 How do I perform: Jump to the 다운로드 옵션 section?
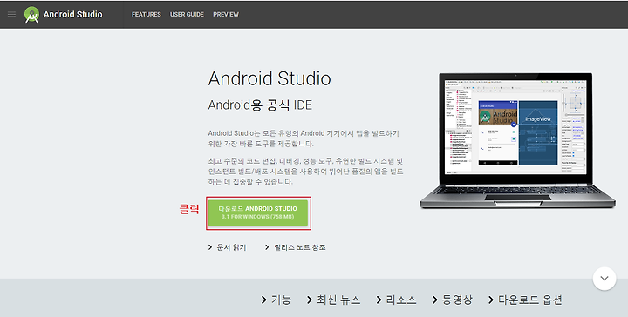tap(525, 300)
